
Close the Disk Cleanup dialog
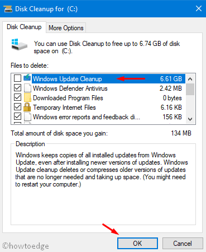click(x=199, y=8)
